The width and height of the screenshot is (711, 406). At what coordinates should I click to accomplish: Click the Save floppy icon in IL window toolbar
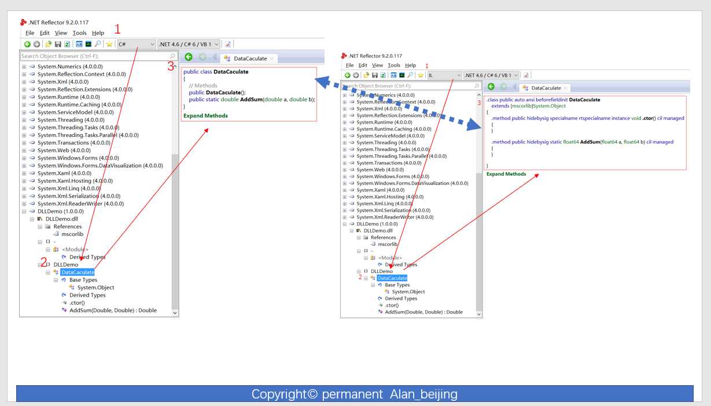click(x=375, y=75)
